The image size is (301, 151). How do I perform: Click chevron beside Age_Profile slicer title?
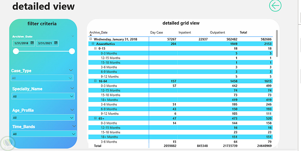[72, 110]
